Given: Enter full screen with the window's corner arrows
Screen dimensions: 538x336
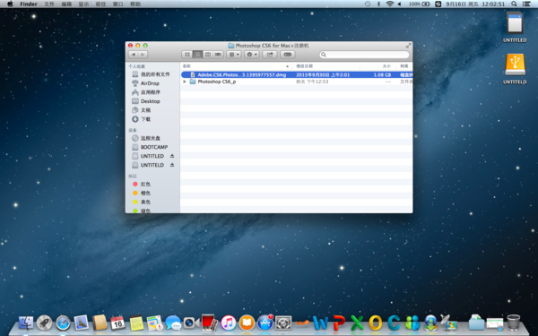Looking at the screenshot, I should point(408,46).
